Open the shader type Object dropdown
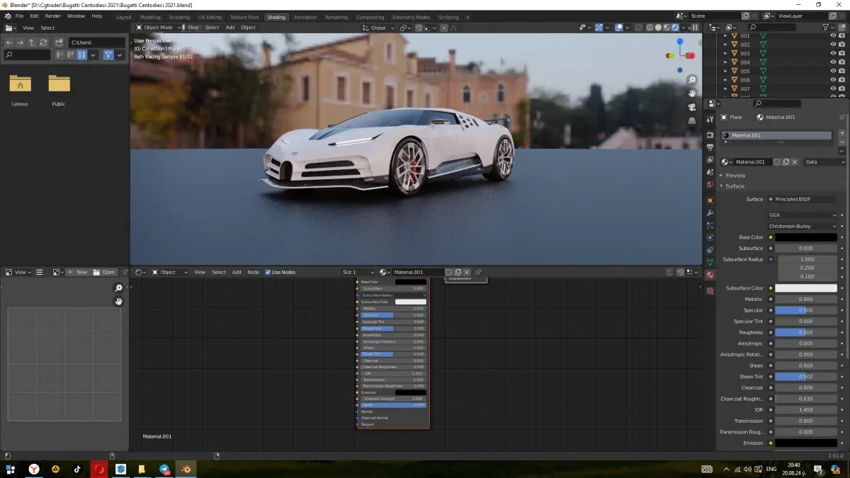This screenshot has height=478, width=850. pos(170,272)
